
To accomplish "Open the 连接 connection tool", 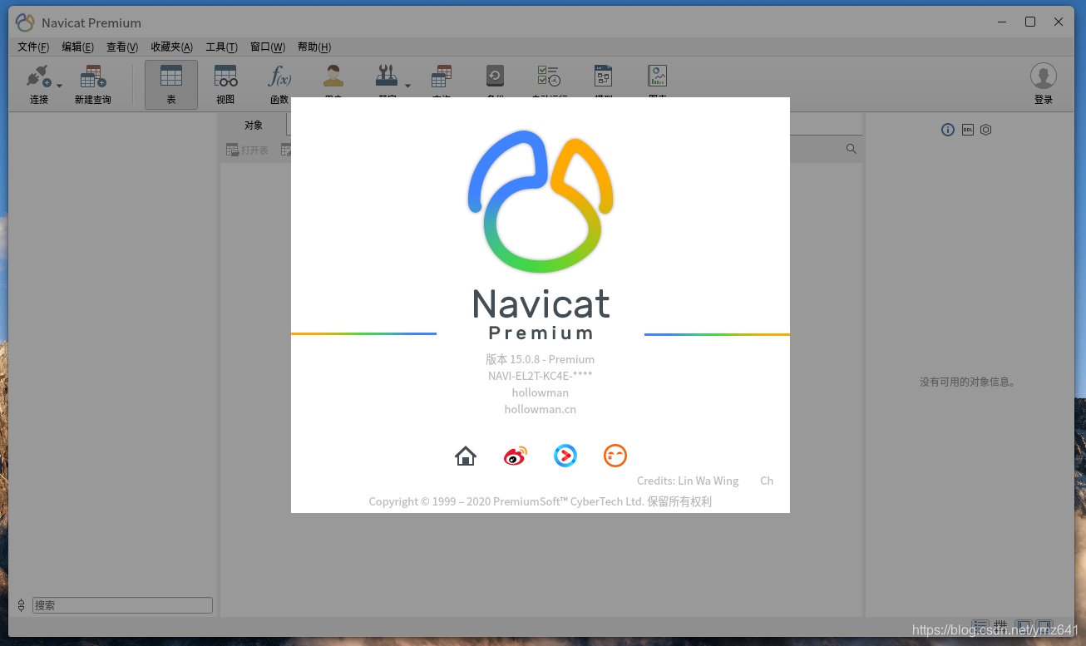I will click(38, 85).
